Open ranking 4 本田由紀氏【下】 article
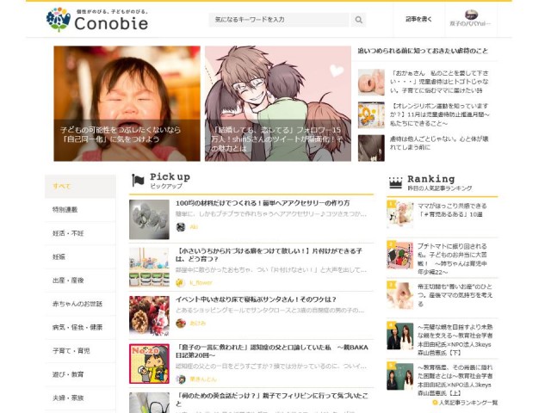Viewport: 551px width, 413px height. tap(455, 340)
